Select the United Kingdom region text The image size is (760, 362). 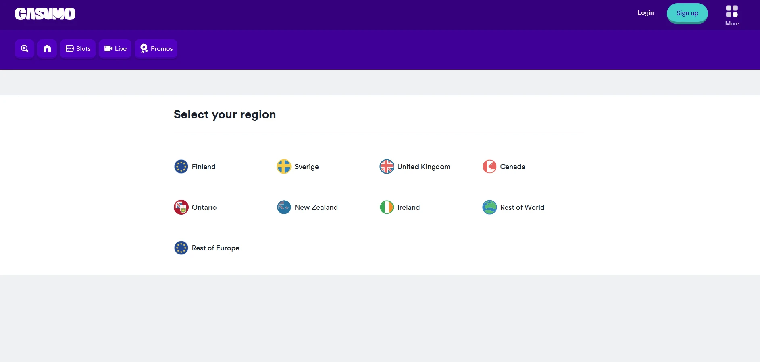pos(424,167)
